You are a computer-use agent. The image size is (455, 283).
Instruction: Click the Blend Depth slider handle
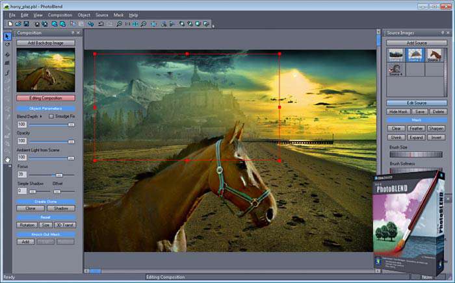click(x=71, y=125)
